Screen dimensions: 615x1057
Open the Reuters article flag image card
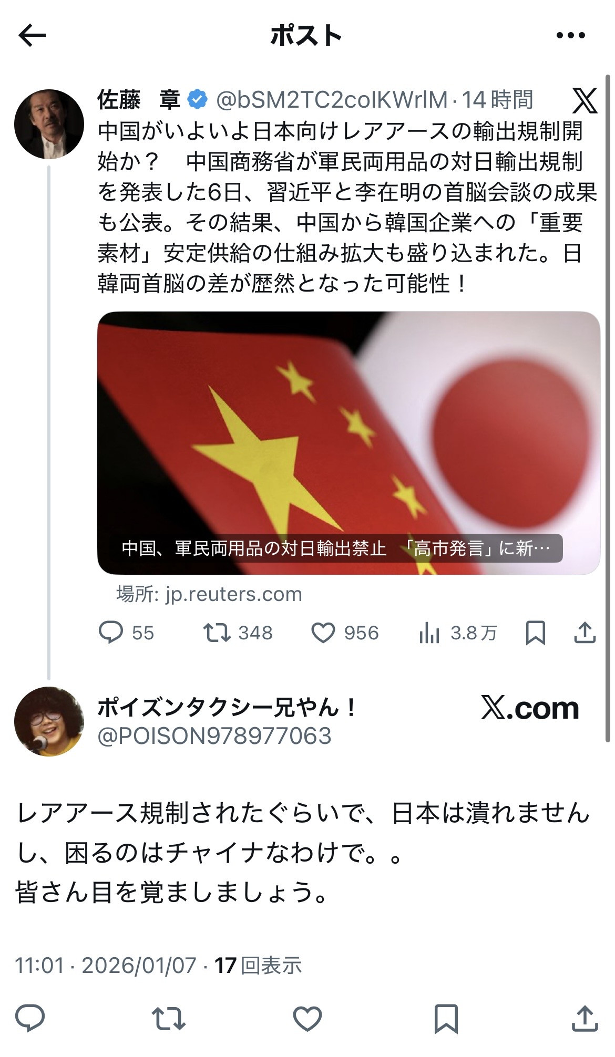[x=348, y=443]
